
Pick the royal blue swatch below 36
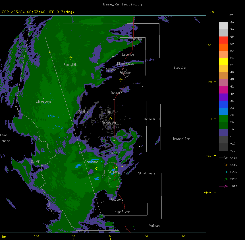[x=223, y=104]
